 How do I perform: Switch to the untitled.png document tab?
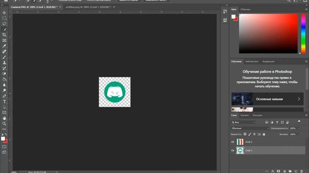click(x=88, y=7)
